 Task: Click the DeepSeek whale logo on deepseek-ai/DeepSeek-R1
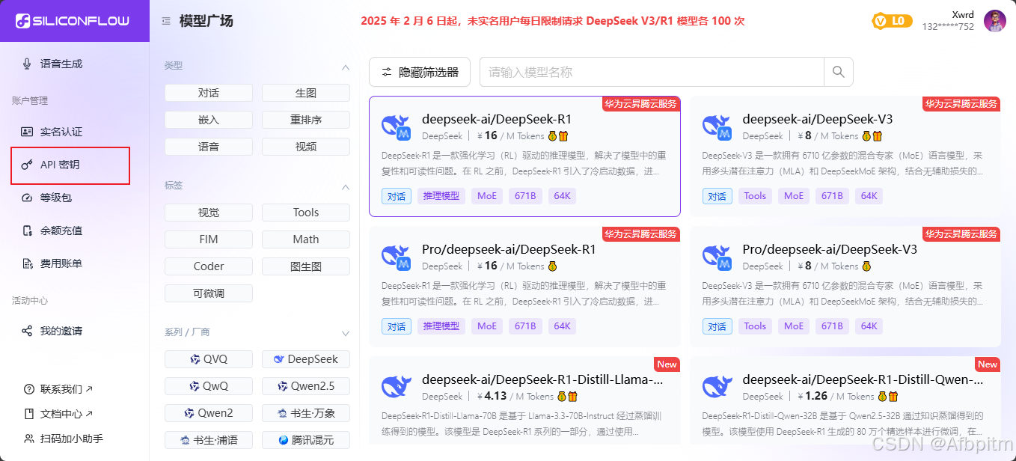point(397,126)
